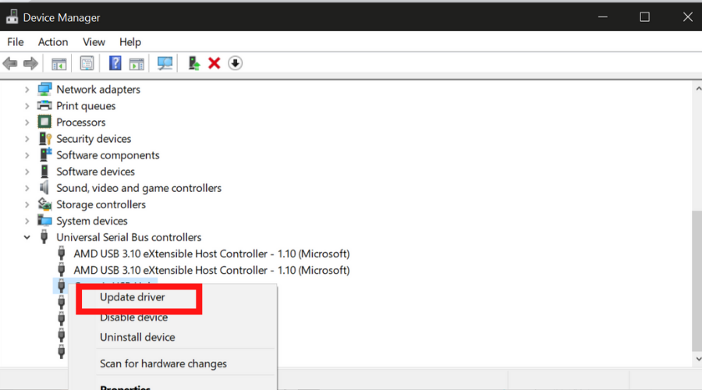Choose Uninstall device from context menu
Viewport: 702px width, 390px height.
pyautogui.click(x=137, y=337)
